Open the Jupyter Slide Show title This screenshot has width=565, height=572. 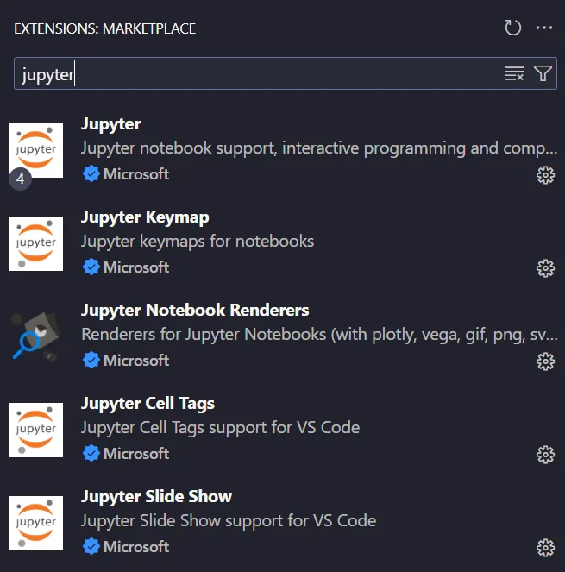[156, 497]
